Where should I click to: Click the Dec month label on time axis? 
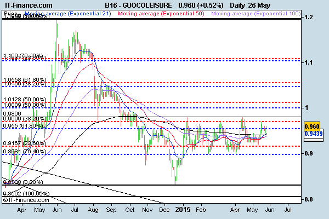tap(164, 210)
